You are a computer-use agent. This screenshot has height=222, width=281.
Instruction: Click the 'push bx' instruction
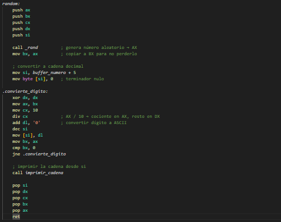tap(21, 16)
